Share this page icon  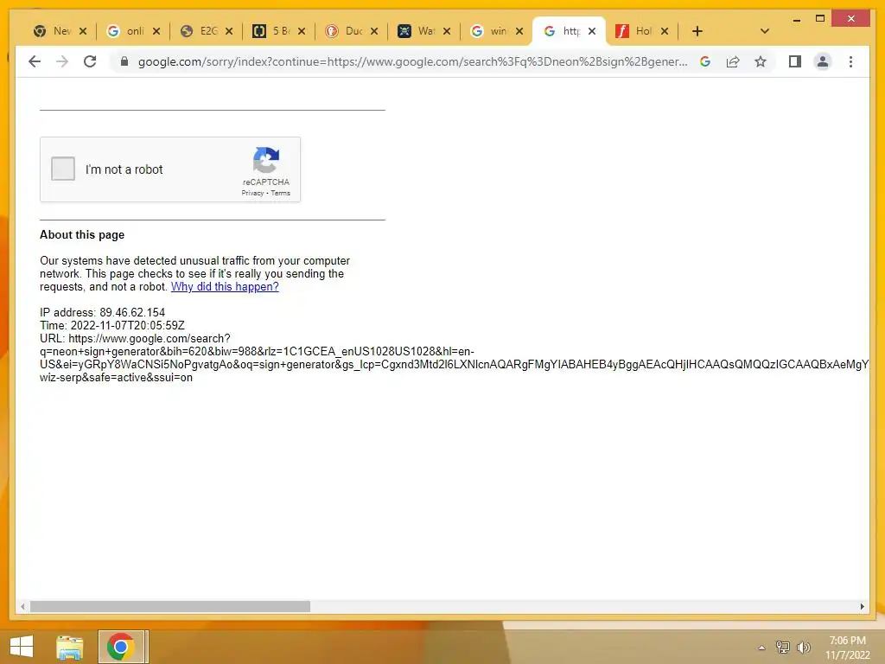[733, 61]
